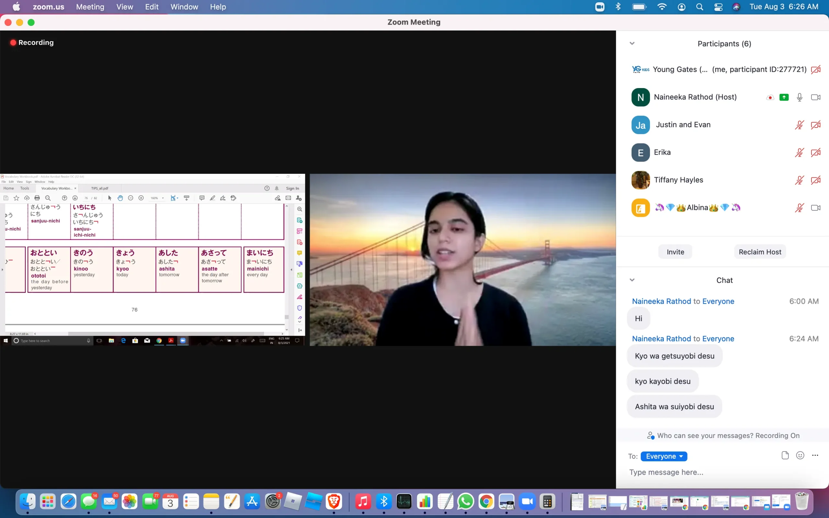Open the emoji picker in chat

[x=800, y=455]
